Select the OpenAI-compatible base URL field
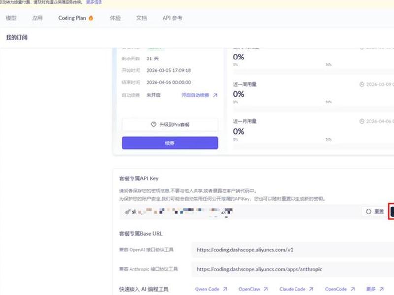 (293, 250)
